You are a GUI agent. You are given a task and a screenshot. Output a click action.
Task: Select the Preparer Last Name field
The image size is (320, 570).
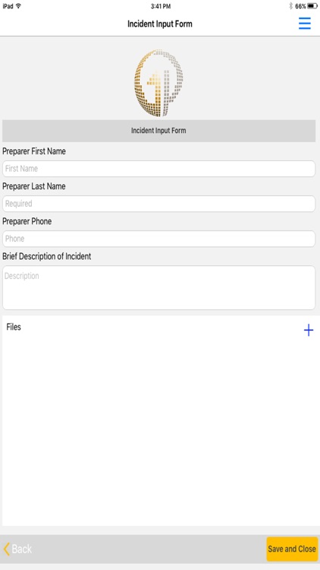[159, 204]
